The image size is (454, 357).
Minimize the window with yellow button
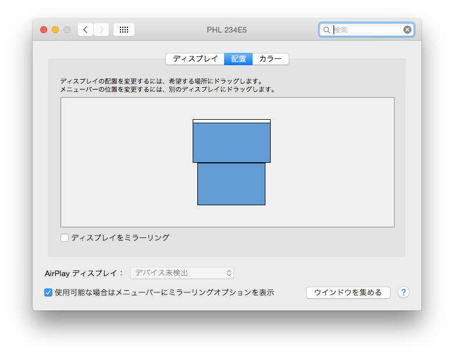click(x=55, y=30)
